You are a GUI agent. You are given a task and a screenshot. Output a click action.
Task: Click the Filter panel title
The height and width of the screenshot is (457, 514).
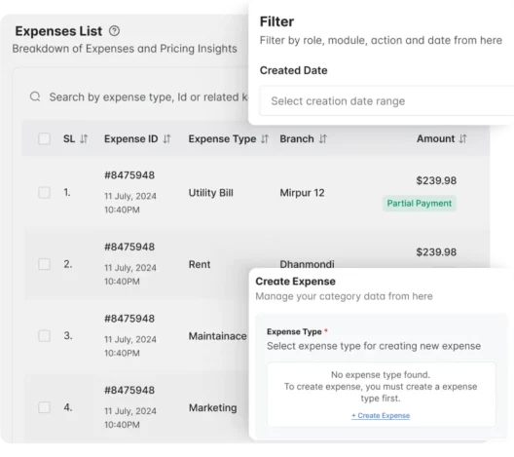point(276,21)
